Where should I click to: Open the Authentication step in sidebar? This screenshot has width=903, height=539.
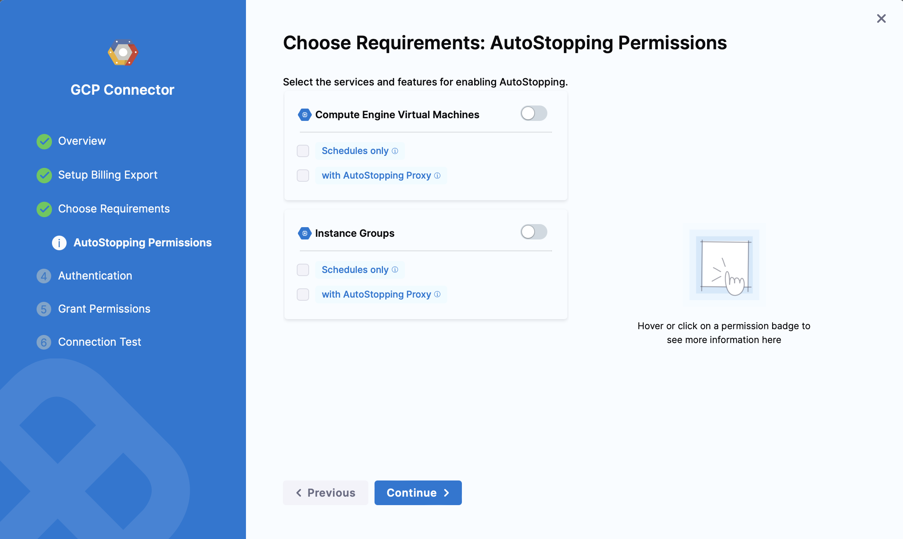click(x=95, y=276)
